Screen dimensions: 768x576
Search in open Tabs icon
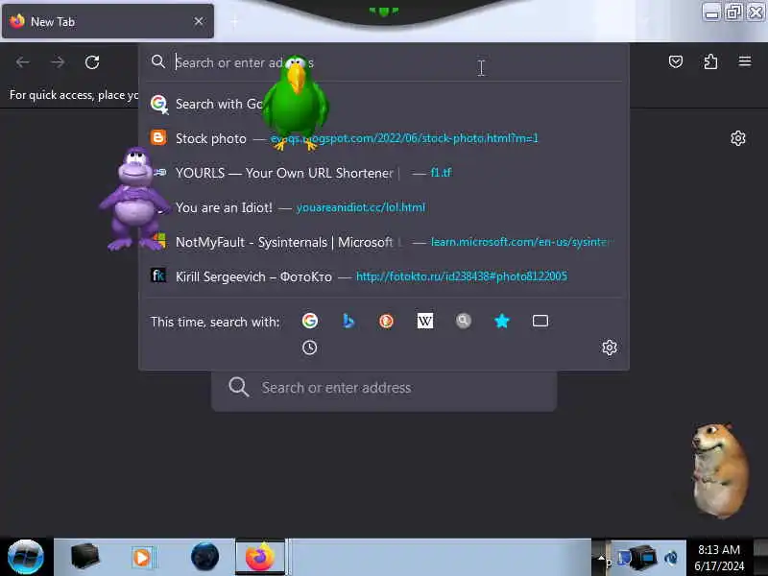coord(540,321)
